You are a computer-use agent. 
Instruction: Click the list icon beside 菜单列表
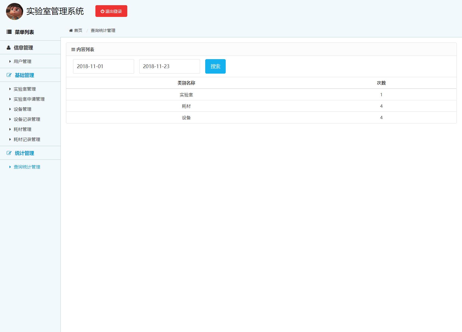tap(9, 32)
